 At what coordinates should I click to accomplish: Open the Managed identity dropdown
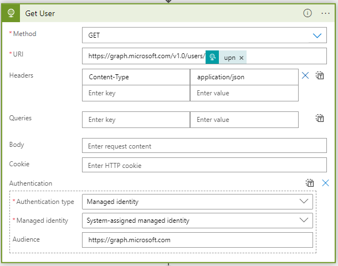click(x=303, y=221)
